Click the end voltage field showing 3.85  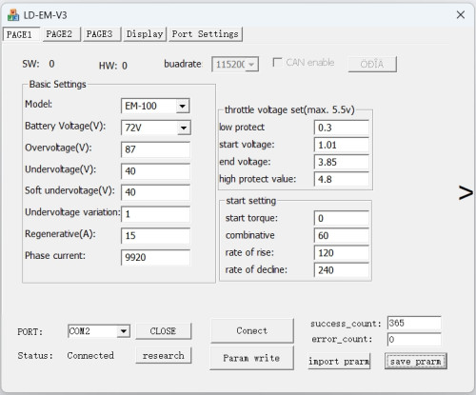click(x=342, y=162)
